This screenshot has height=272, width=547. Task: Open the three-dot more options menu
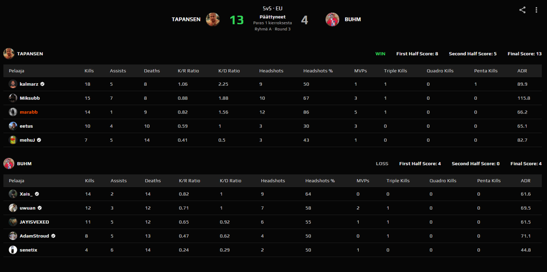(x=537, y=10)
